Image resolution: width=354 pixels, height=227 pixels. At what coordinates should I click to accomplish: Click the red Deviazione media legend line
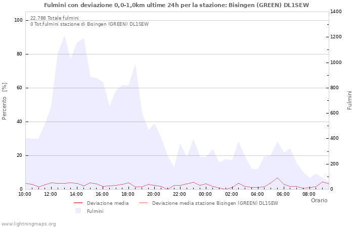tap(78, 203)
